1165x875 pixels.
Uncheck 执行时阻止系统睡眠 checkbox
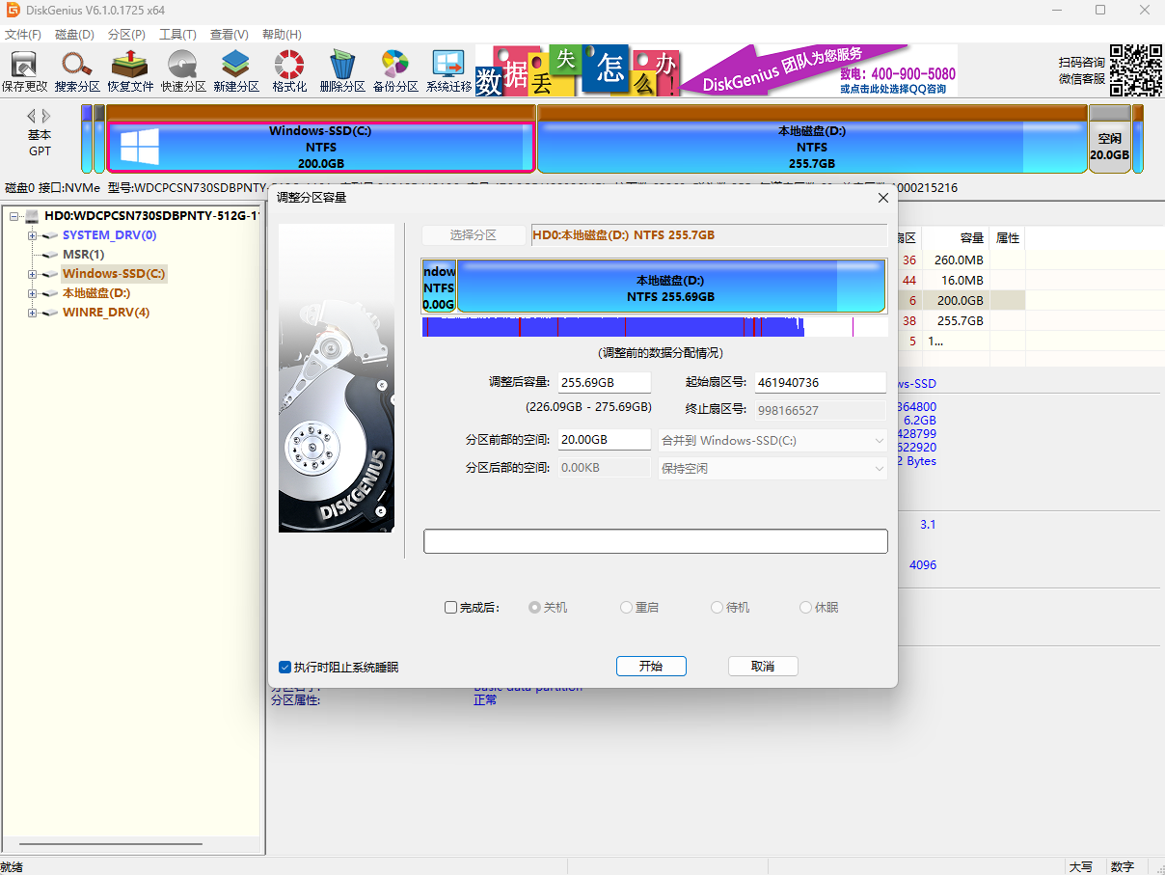[285, 667]
